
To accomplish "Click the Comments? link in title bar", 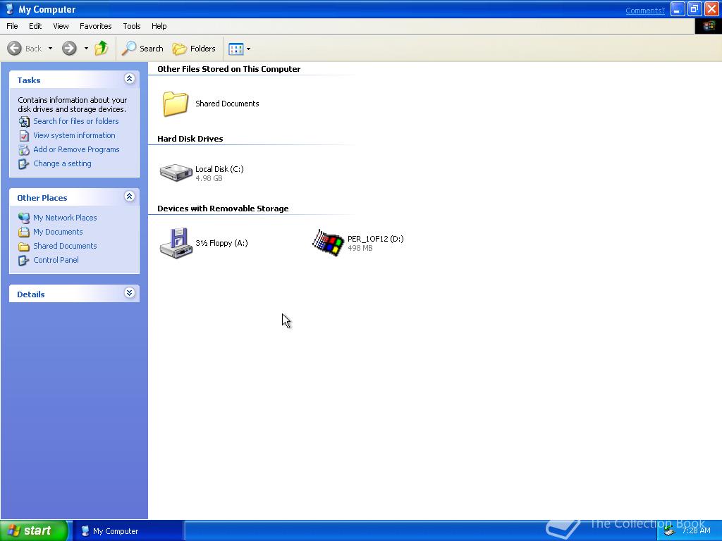I will pyautogui.click(x=645, y=11).
